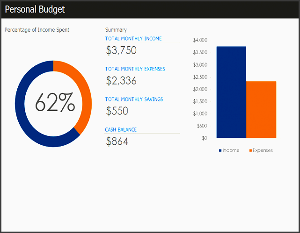This screenshot has width=300, height=233.
Task: Select the $4,000 axis label
Action: click(200, 40)
